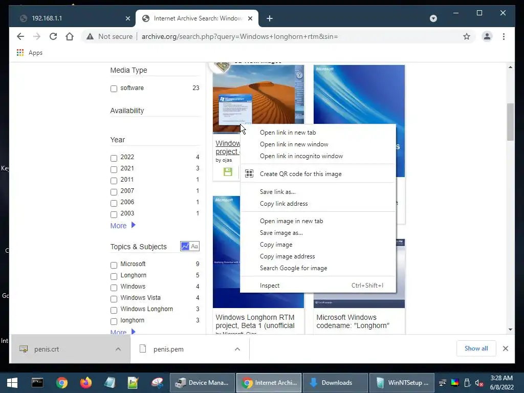Image resolution: width=524 pixels, height=393 pixels.
Task: Check the 2021 year filter
Action: click(x=114, y=169)
